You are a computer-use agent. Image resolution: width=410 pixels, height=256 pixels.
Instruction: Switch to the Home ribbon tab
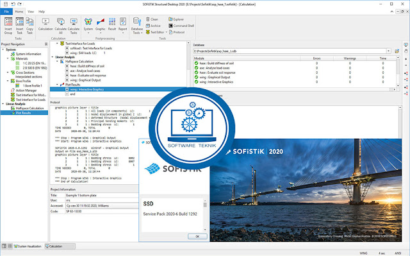19,12
